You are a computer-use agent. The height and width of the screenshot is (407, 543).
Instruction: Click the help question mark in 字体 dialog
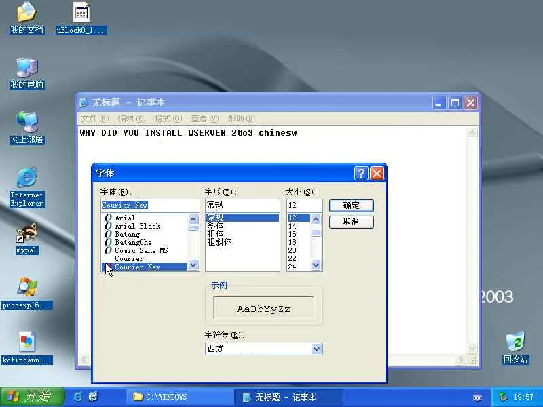point(361,173)
